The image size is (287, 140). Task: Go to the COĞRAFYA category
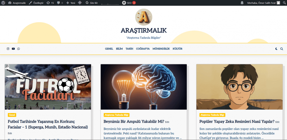pyautogui.click(x=143, y=49)
